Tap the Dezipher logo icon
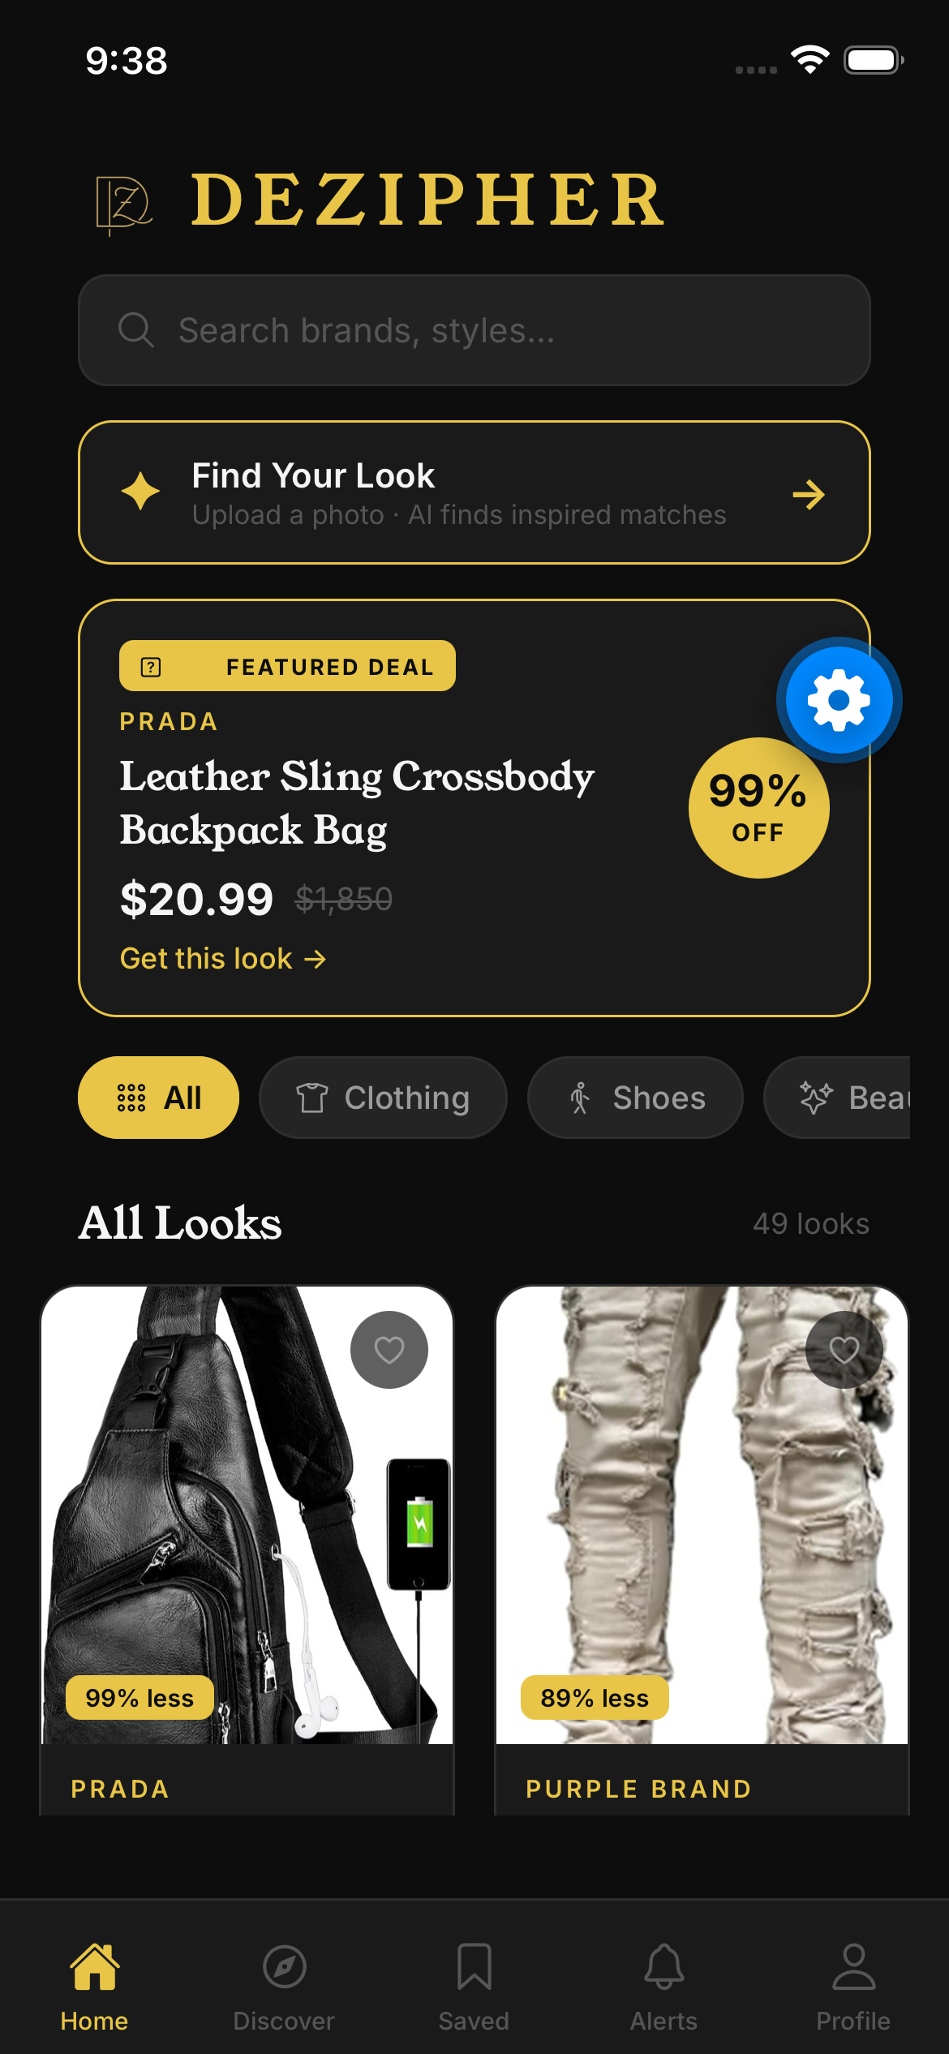Viewport: 949px width, 2054px height. pos(124,203)
